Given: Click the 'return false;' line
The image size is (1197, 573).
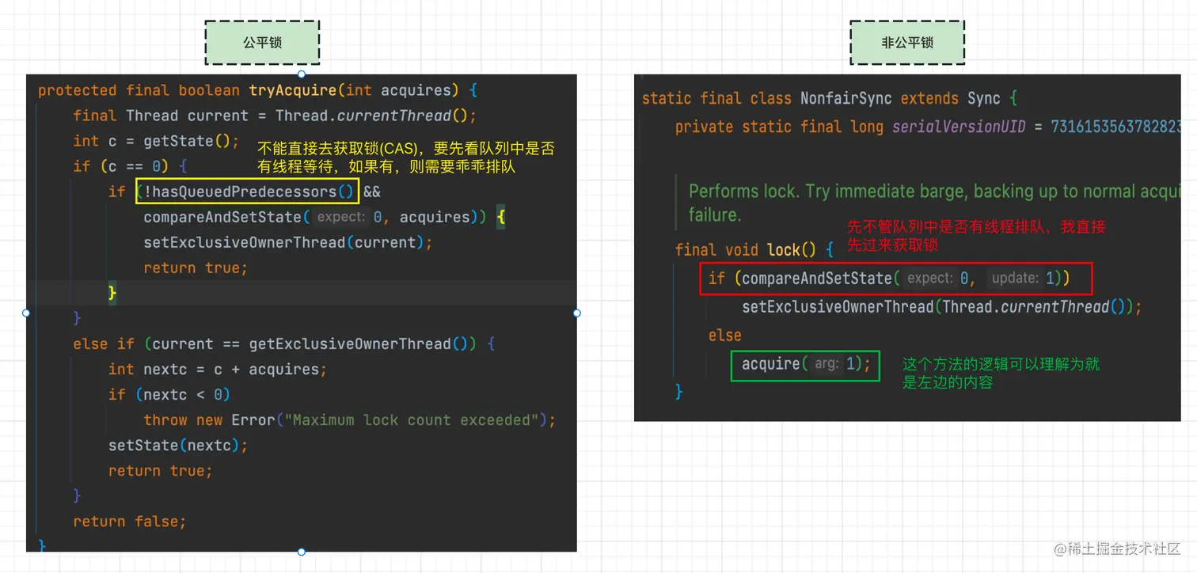Looking at the screenshot, I should (x=130, y=521).
